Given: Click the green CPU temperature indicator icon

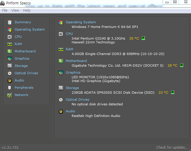Looking at the screenshot, I should 143,38.
